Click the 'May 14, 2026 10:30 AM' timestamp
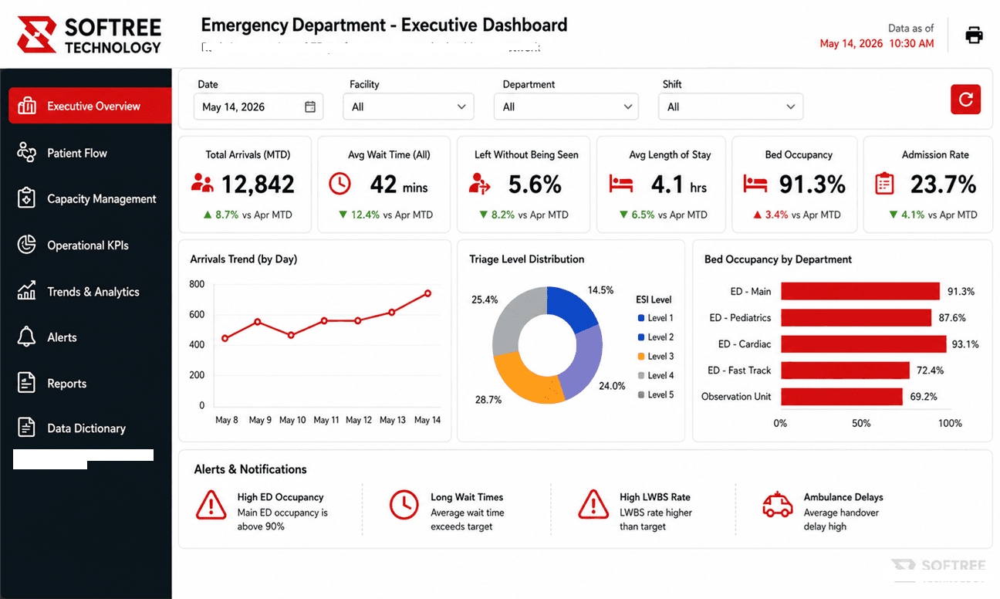Screen dimensions: 1000x599 877,44
